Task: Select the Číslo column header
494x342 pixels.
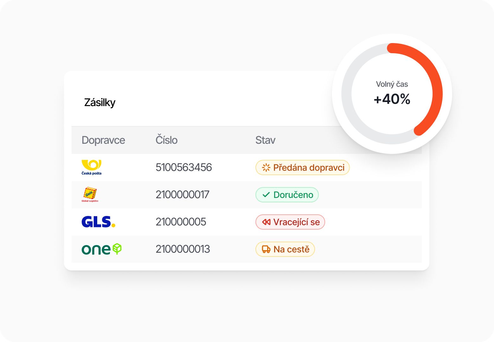Action: [167, 140]
